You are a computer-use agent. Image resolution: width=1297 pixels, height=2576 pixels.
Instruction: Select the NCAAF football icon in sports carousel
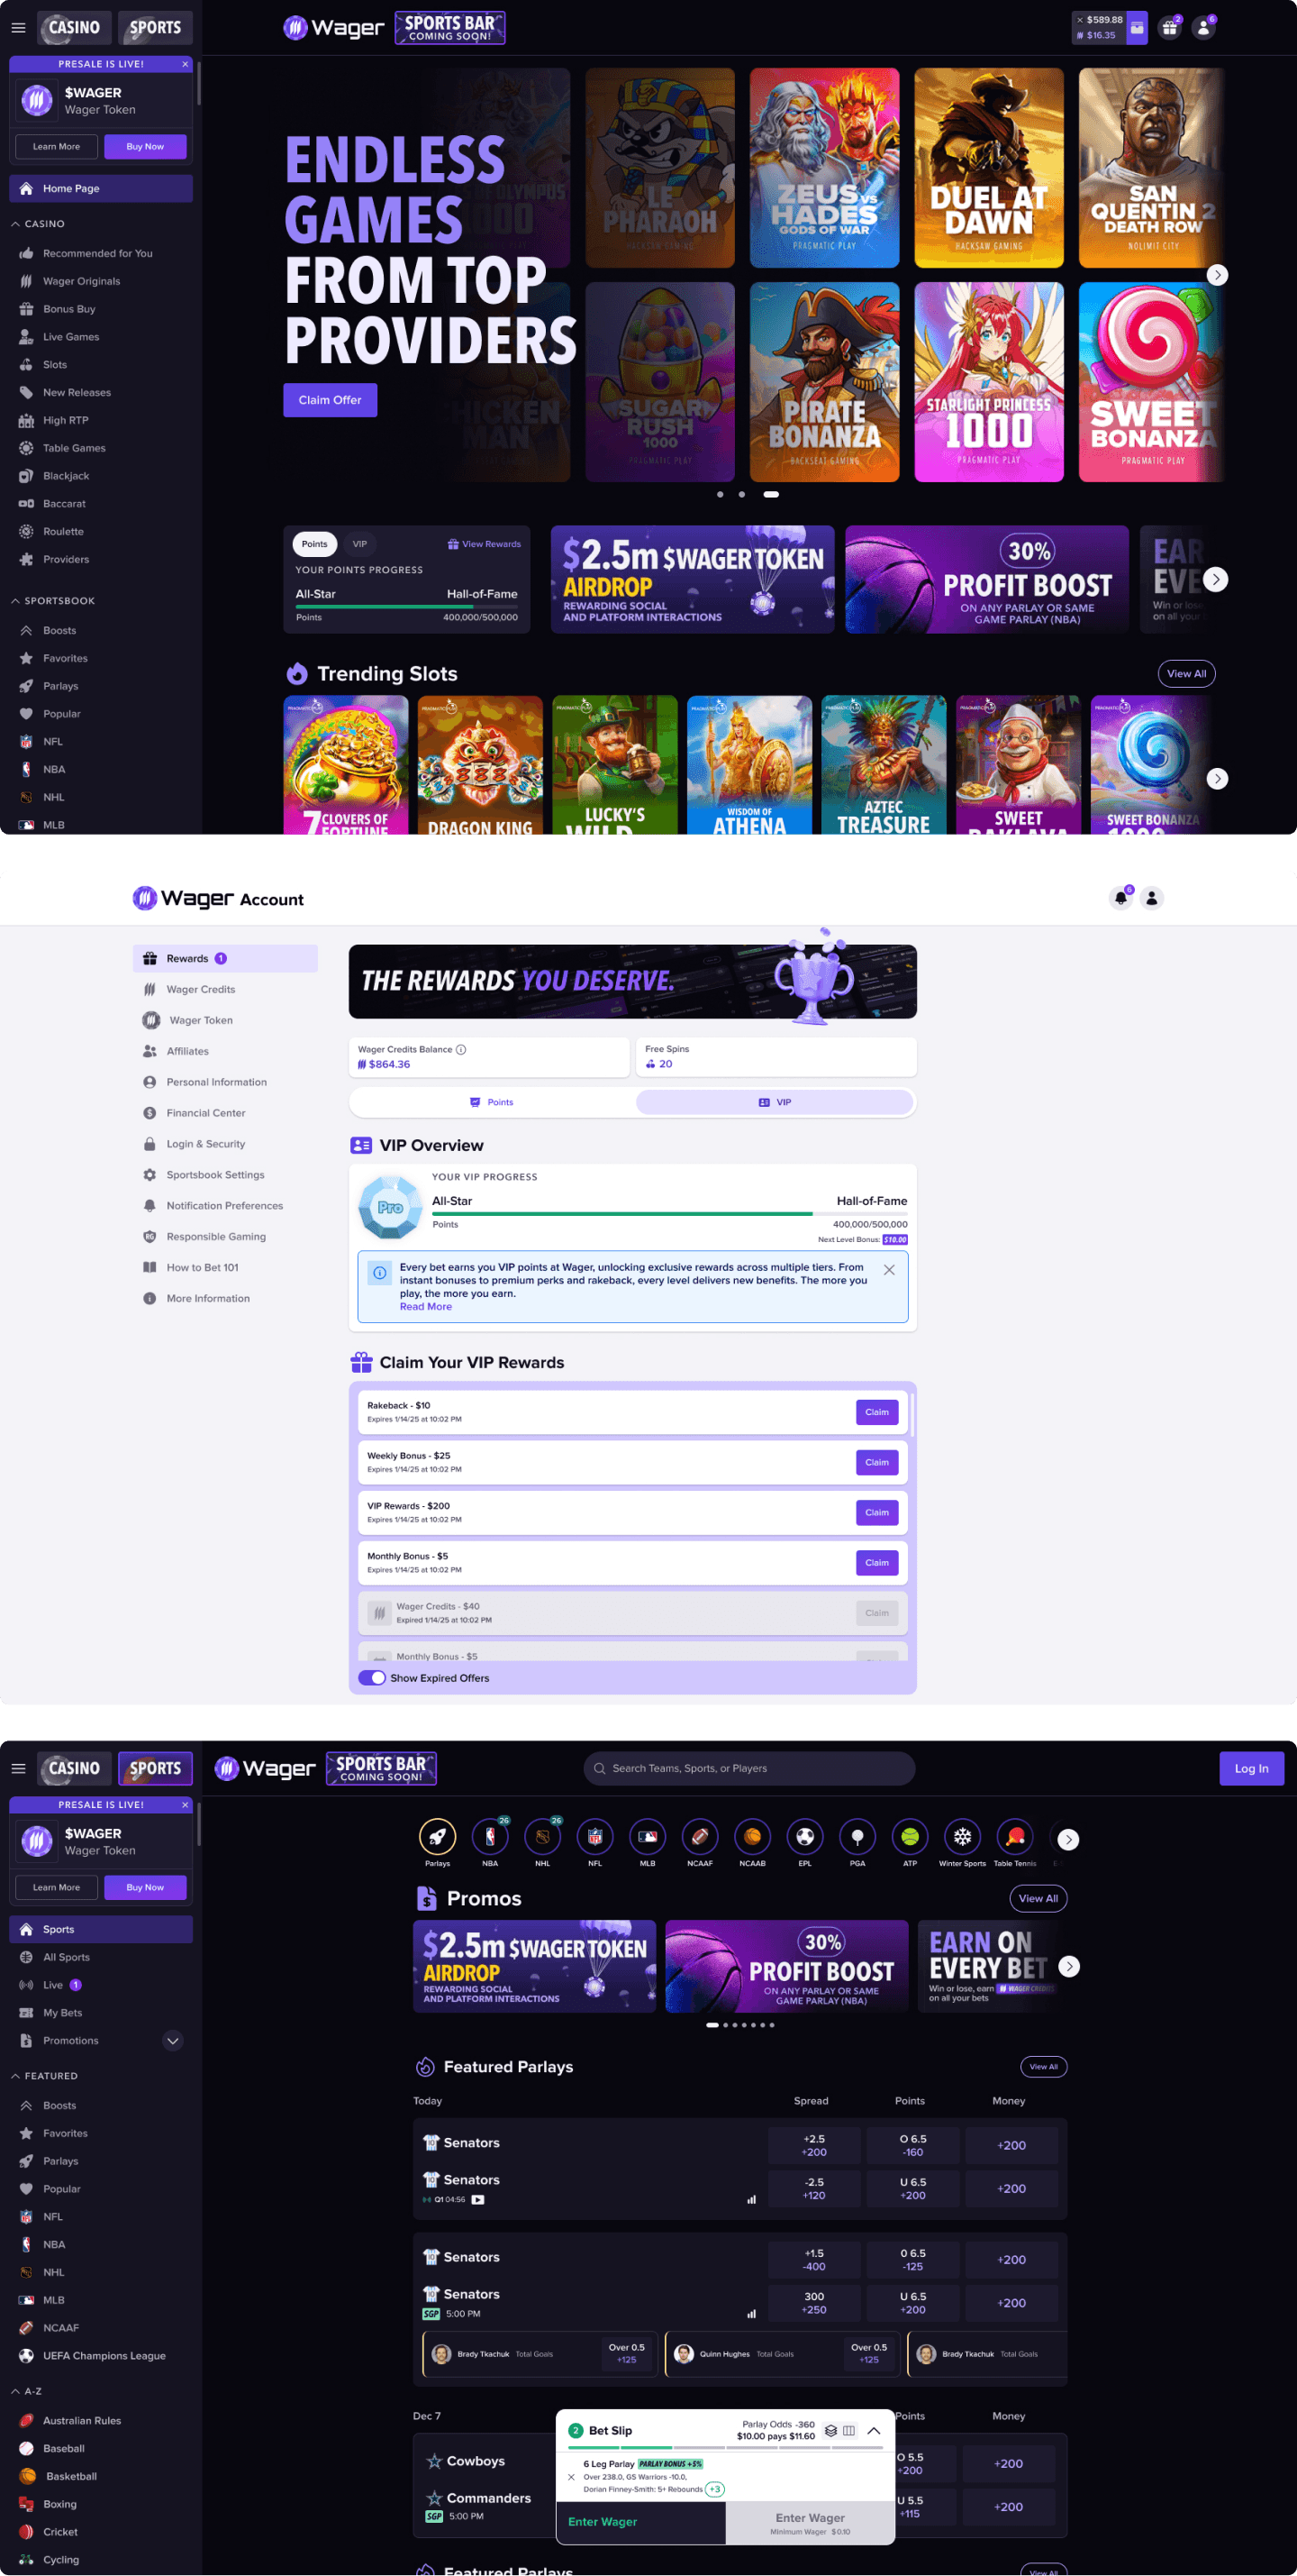tap(700, 1836)
